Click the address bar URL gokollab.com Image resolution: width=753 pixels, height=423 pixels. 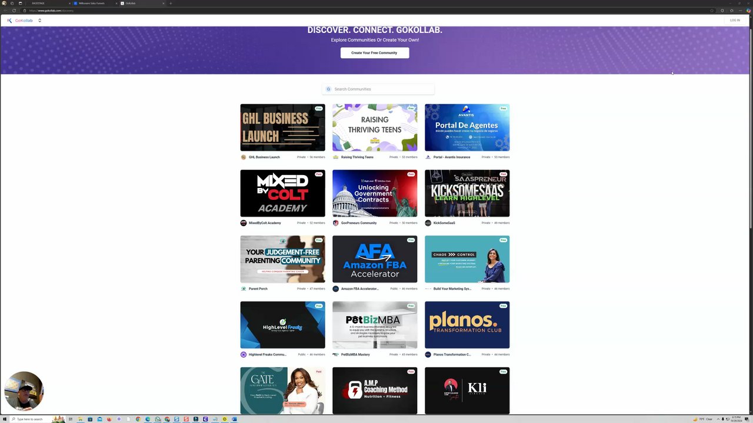(x=51, y=11)
